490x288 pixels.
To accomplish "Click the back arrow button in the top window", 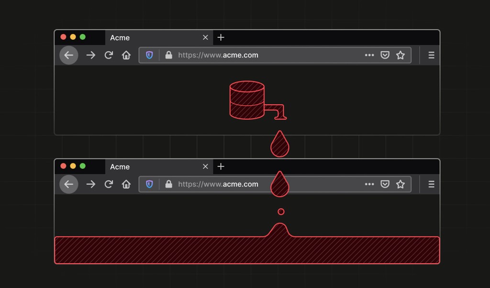I will point(68,55).
